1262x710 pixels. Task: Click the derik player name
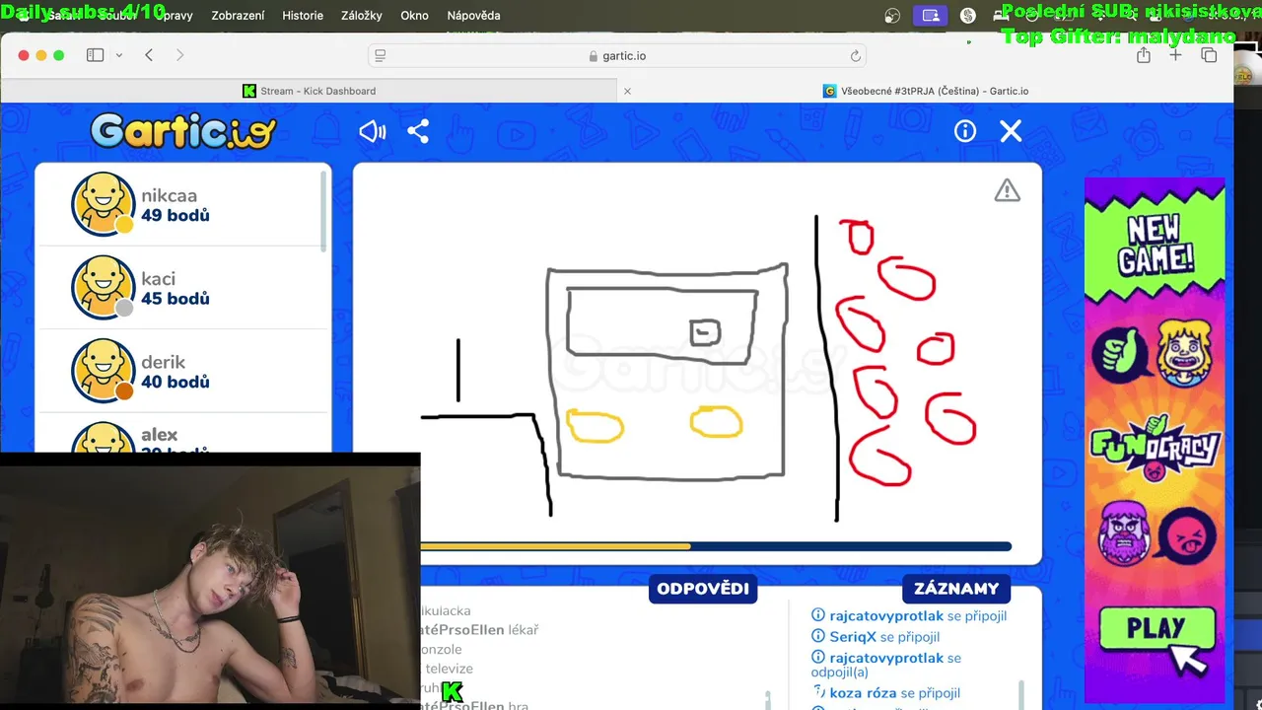pyautogui.click(x=163, y=362)
